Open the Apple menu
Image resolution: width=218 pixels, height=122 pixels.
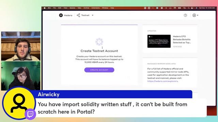pos(45,8)
